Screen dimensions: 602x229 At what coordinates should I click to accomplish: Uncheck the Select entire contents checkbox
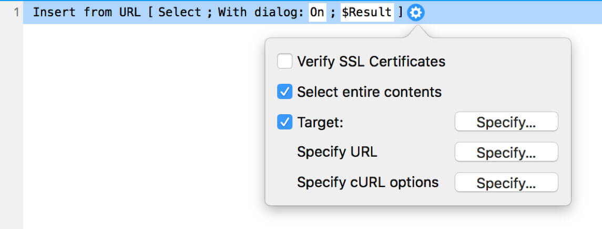285,92
